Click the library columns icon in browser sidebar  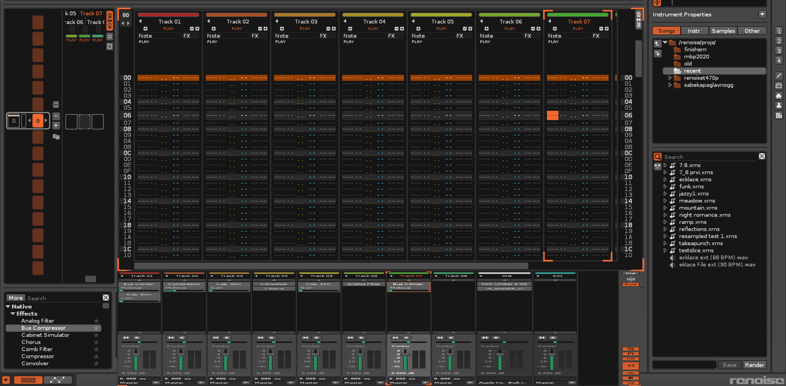tap(779, 115)
